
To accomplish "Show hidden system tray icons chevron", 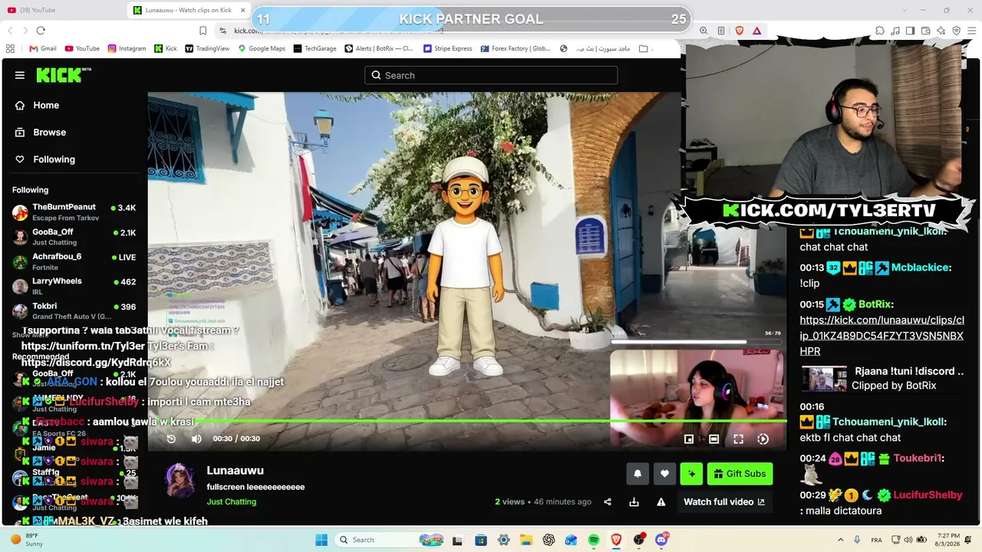I will click(x=841, y=540).
